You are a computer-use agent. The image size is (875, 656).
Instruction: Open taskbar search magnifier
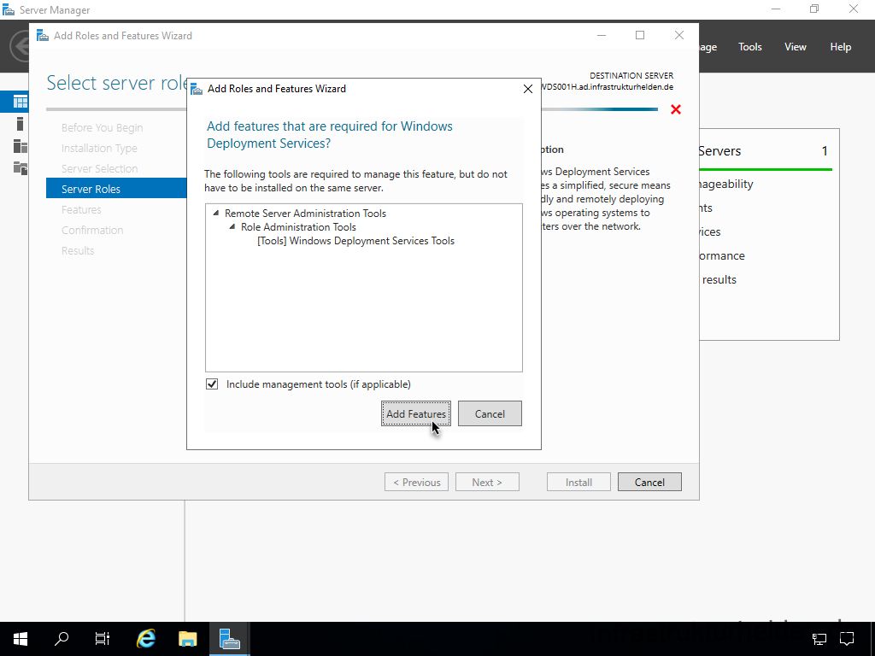(x=62, y=639)
